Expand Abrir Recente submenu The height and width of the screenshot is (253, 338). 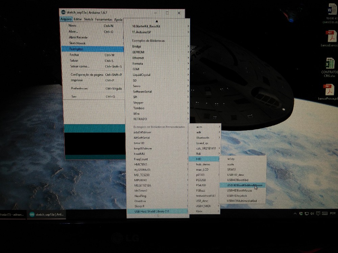point(93,37)
